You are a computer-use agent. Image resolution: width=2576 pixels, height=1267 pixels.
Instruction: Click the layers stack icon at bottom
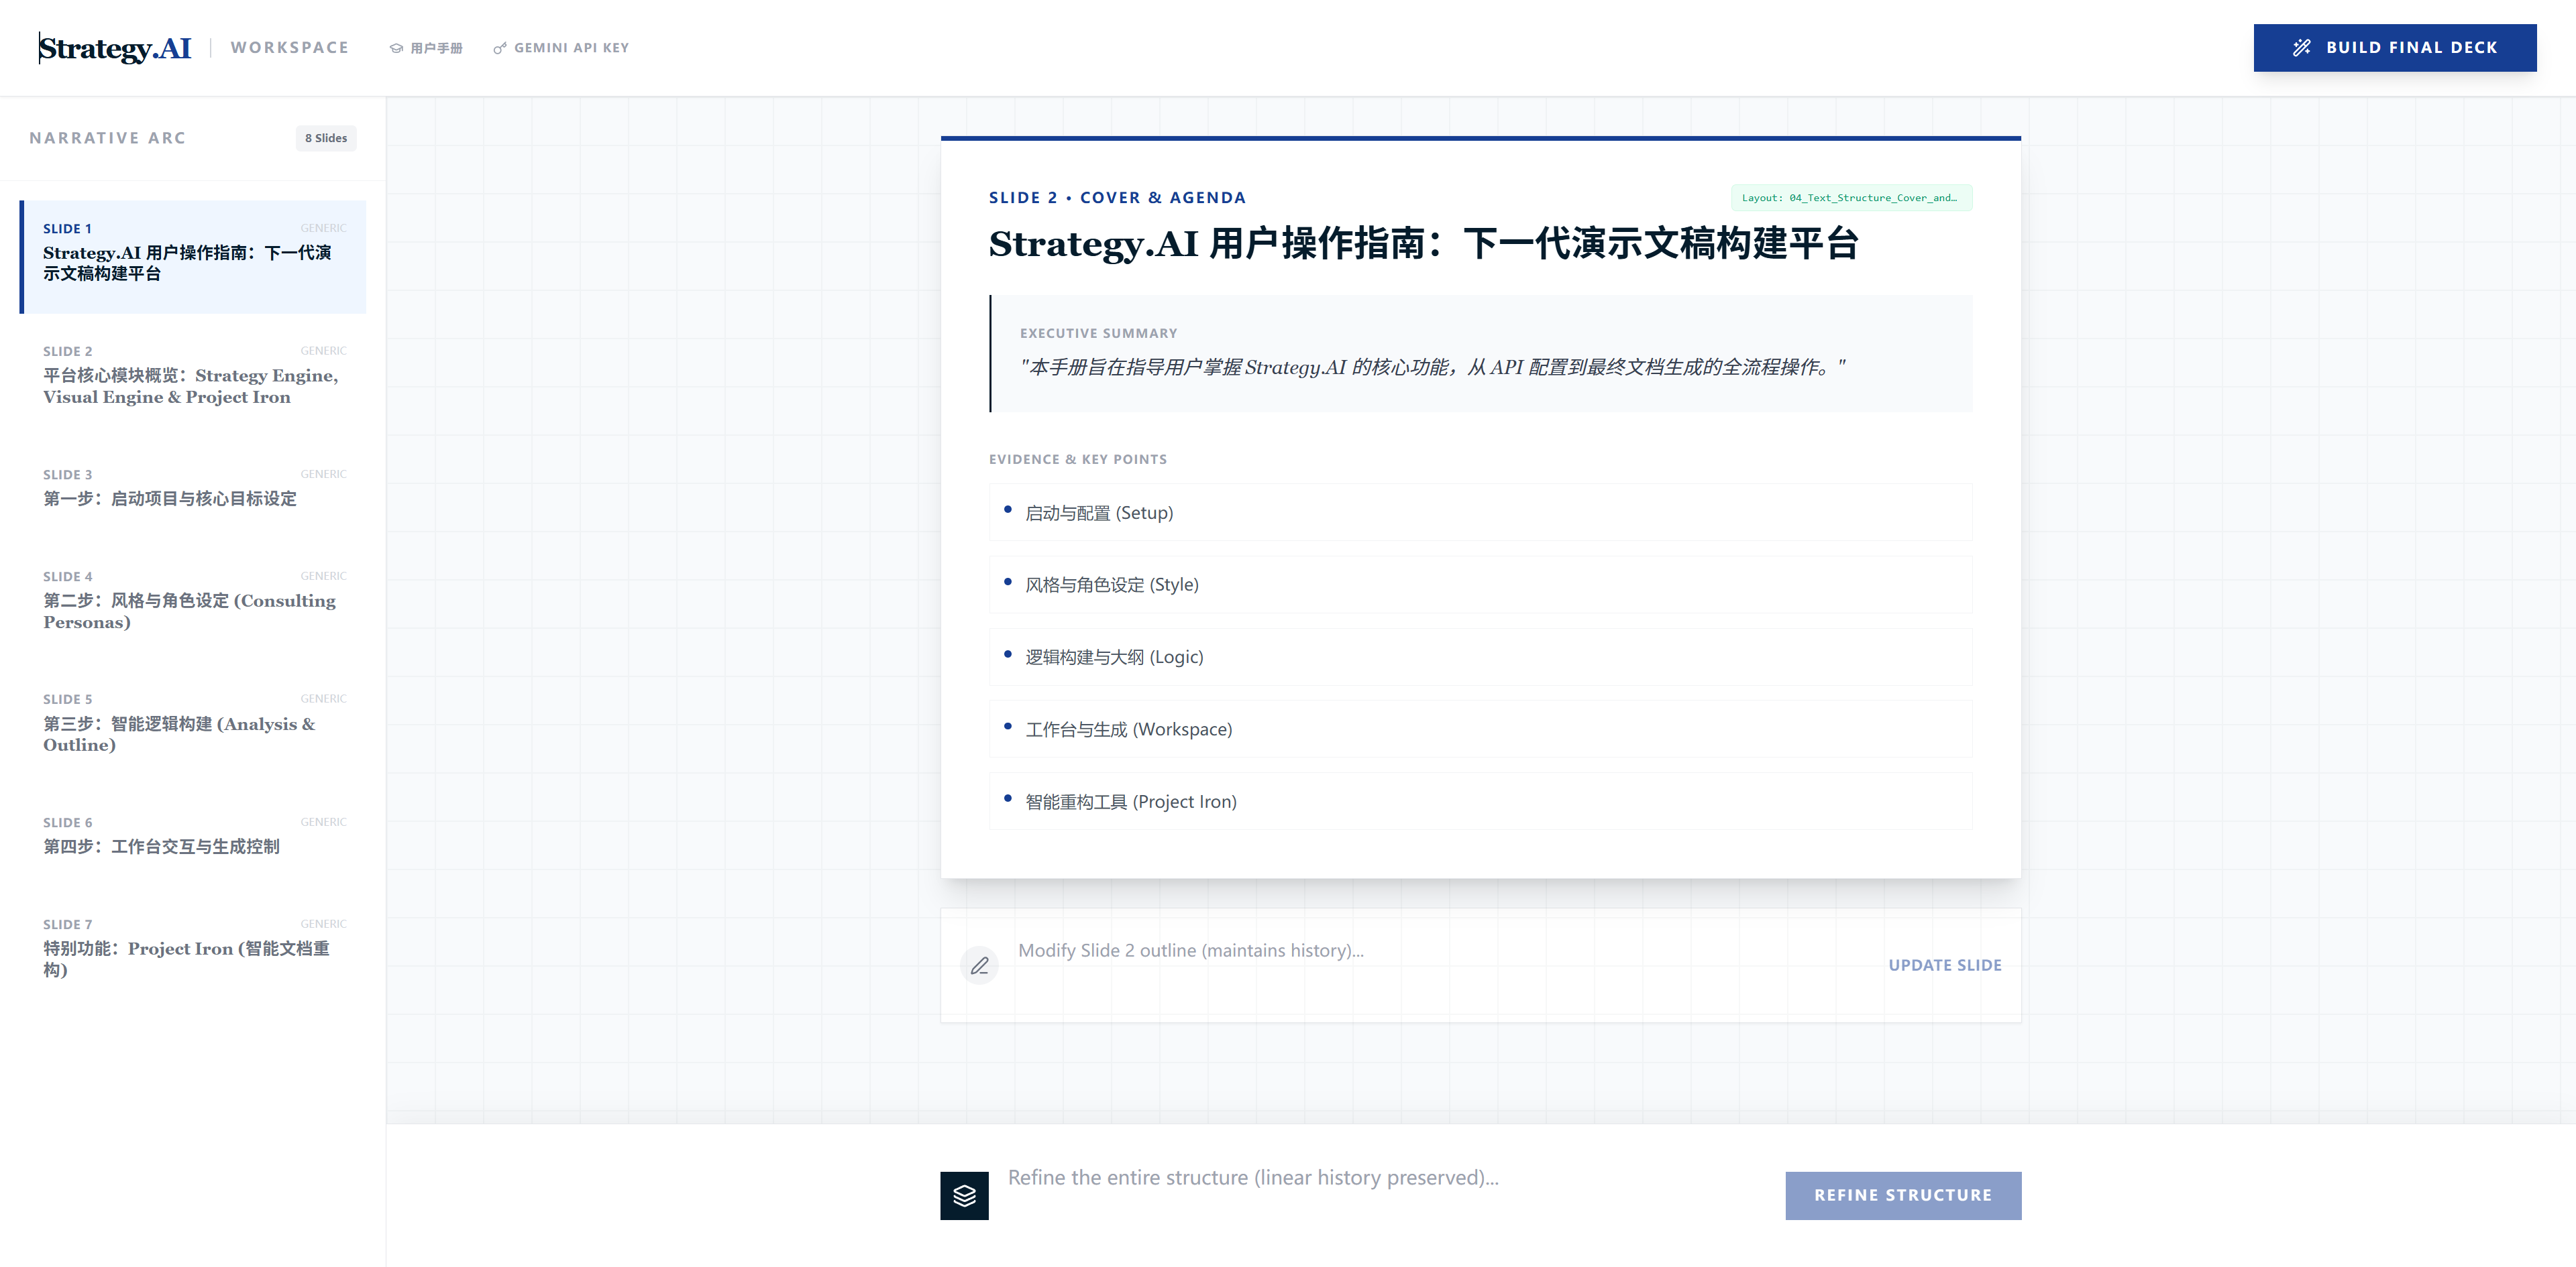[964, 1195]
